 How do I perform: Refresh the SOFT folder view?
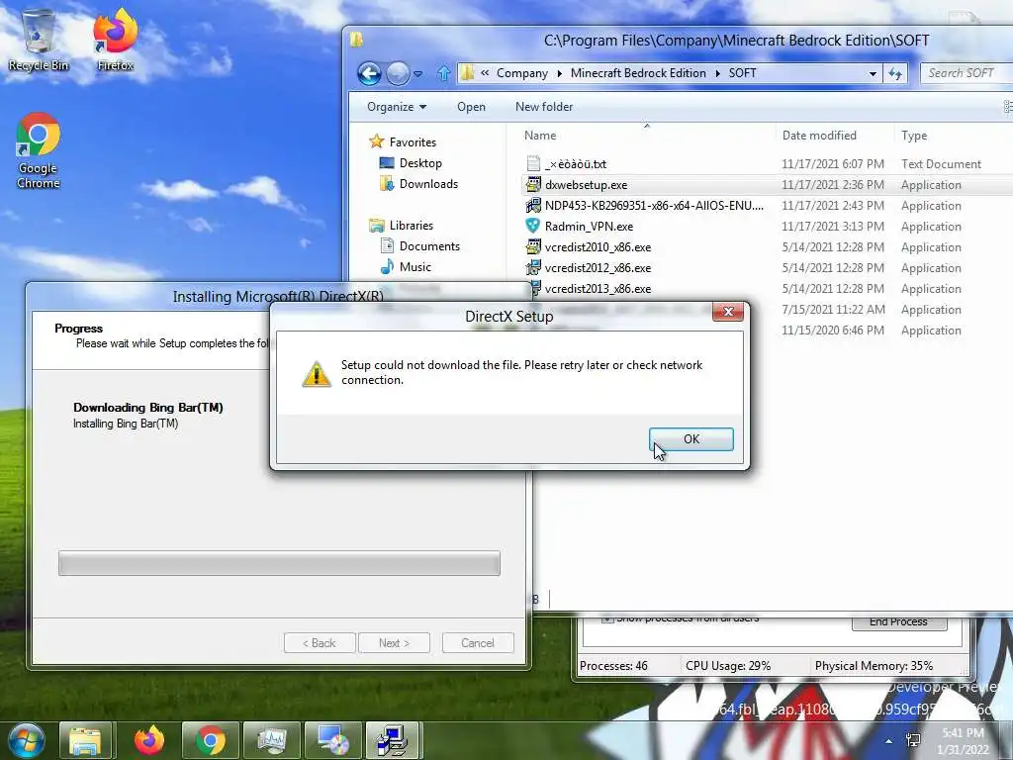tap(894, 73)
